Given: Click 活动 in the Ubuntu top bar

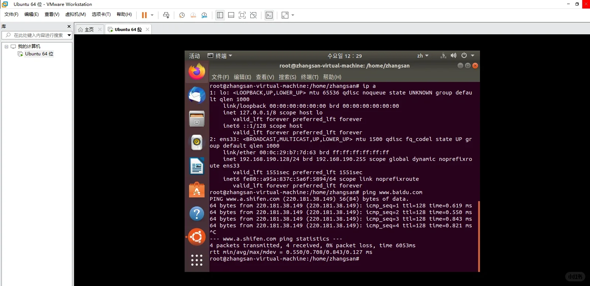Looking at the screenshot, I should coord(195,56).
